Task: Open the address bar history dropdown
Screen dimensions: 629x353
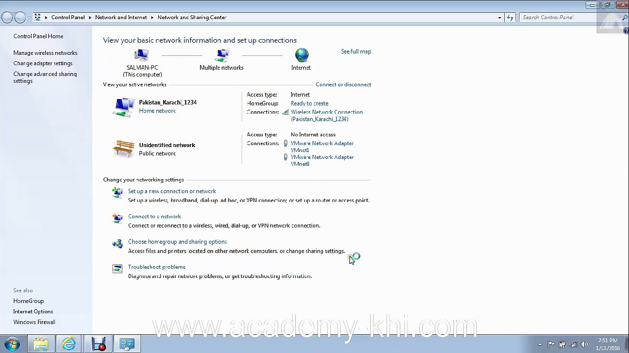Action: point(500,18)
